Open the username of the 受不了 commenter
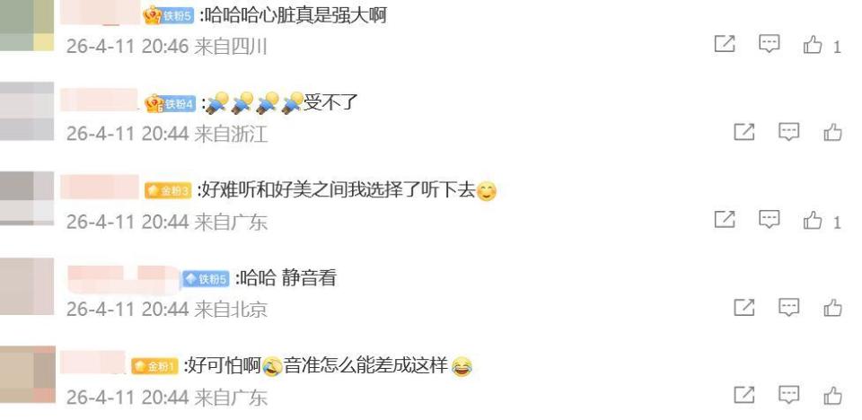 [99, 100]
